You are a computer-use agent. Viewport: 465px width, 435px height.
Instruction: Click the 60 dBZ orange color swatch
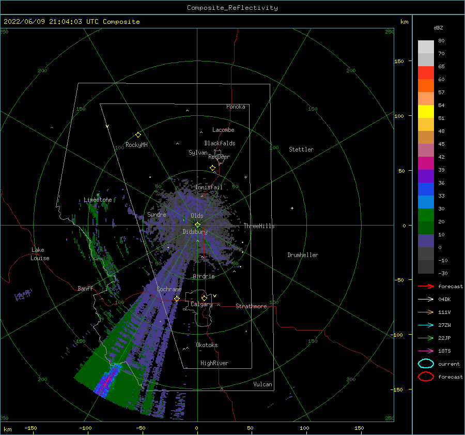(426, 85)
